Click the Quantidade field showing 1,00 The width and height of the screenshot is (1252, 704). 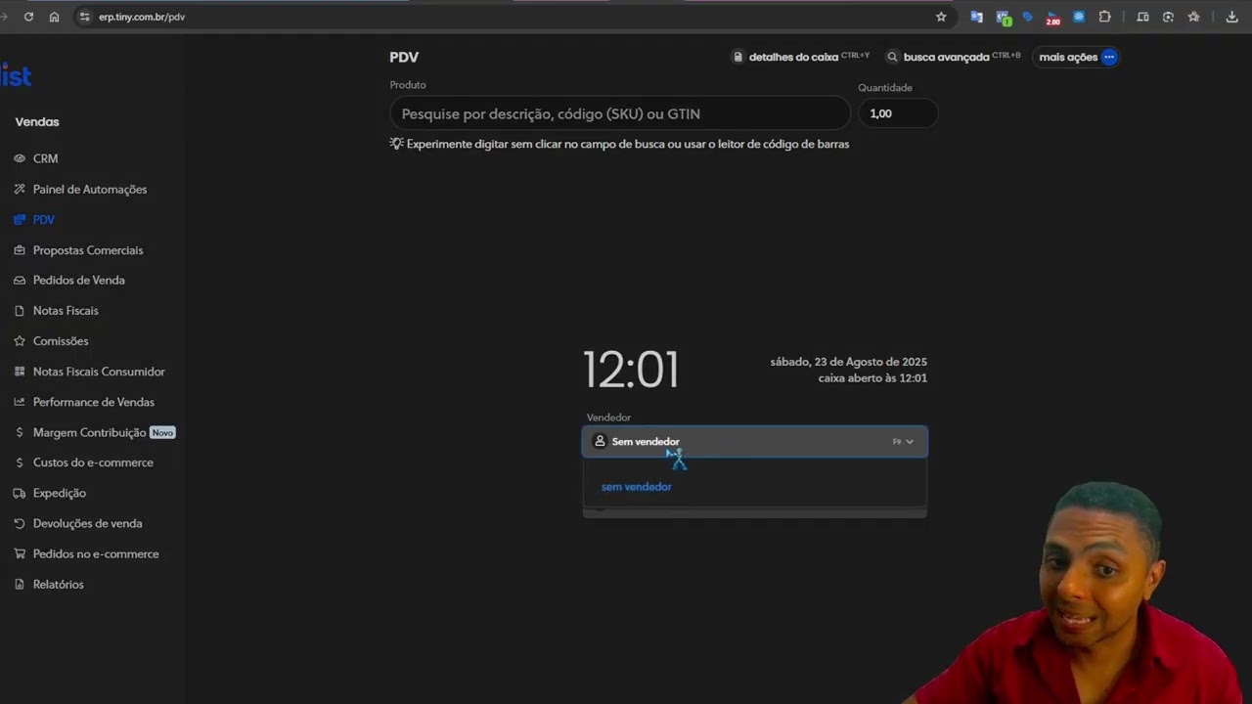pos(898,113)
